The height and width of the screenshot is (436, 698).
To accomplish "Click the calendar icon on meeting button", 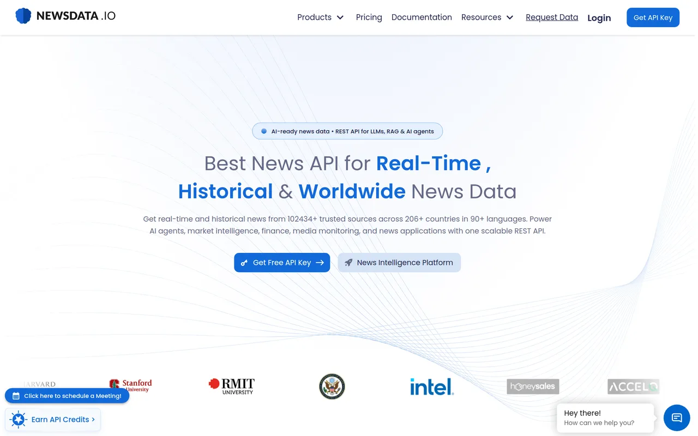I will point(16,396).
